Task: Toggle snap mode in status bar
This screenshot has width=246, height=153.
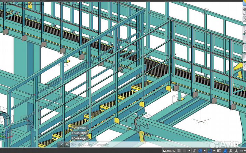Action: pyautogui.click(x=184, y=151)
